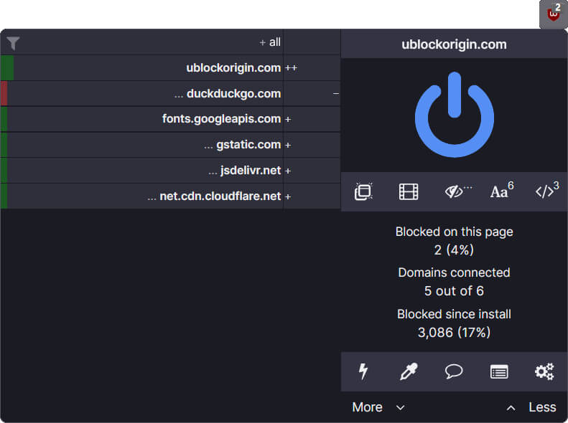Click the Less collapse control
568x423 pixels.
(531, 407)
